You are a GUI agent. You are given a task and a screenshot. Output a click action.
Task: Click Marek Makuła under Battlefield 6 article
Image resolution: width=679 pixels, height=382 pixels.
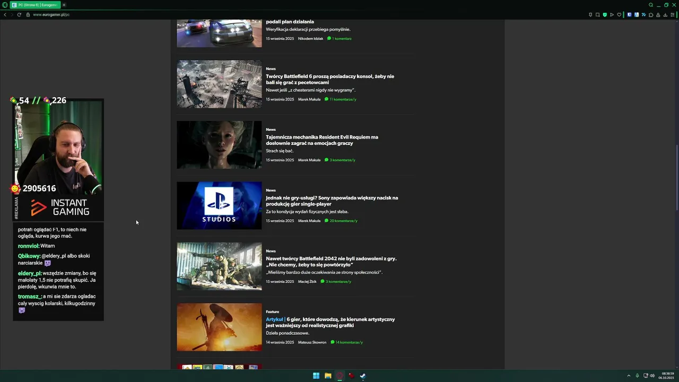(309, 99)
